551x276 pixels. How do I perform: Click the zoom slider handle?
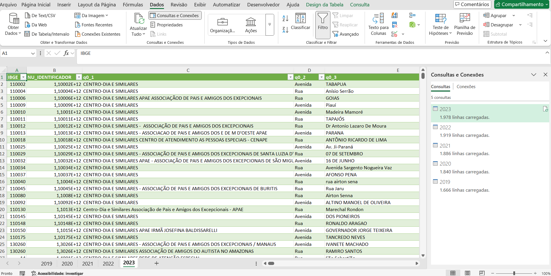point(514,273)
